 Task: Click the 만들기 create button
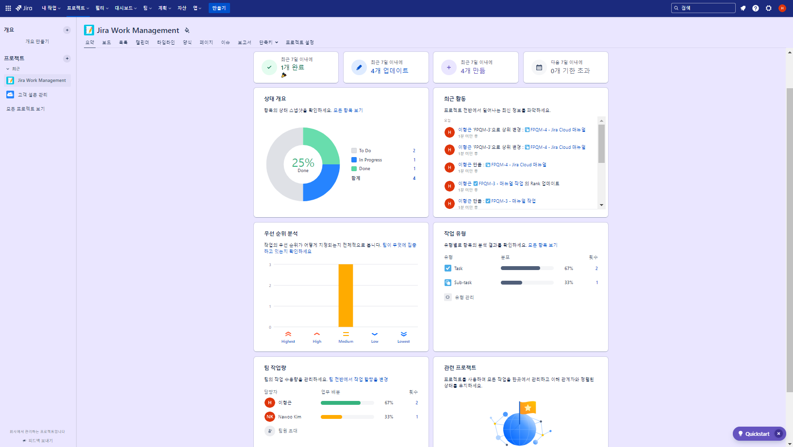(x=219, y=8)
